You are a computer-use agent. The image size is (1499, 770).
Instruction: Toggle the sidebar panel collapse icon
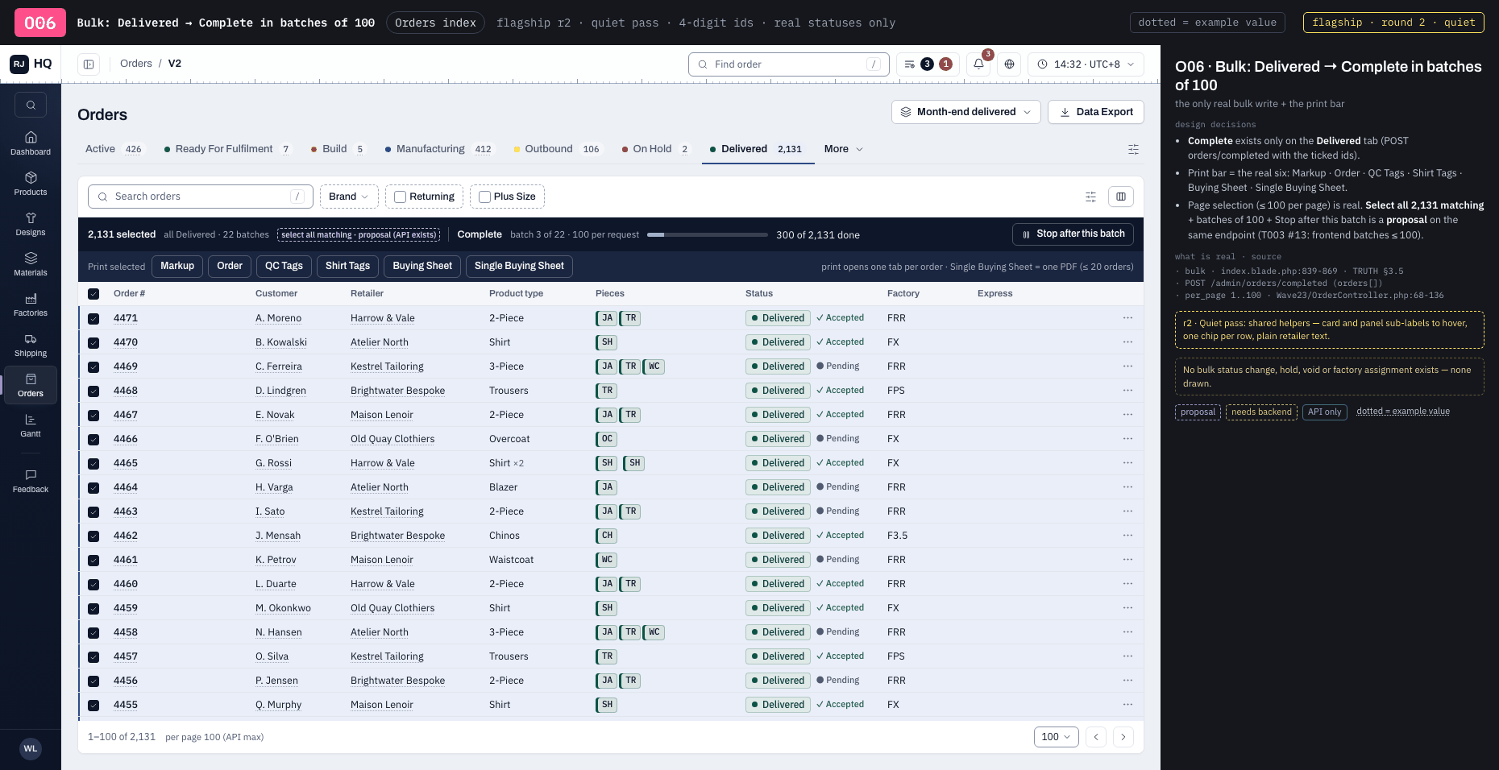(89, 64)
